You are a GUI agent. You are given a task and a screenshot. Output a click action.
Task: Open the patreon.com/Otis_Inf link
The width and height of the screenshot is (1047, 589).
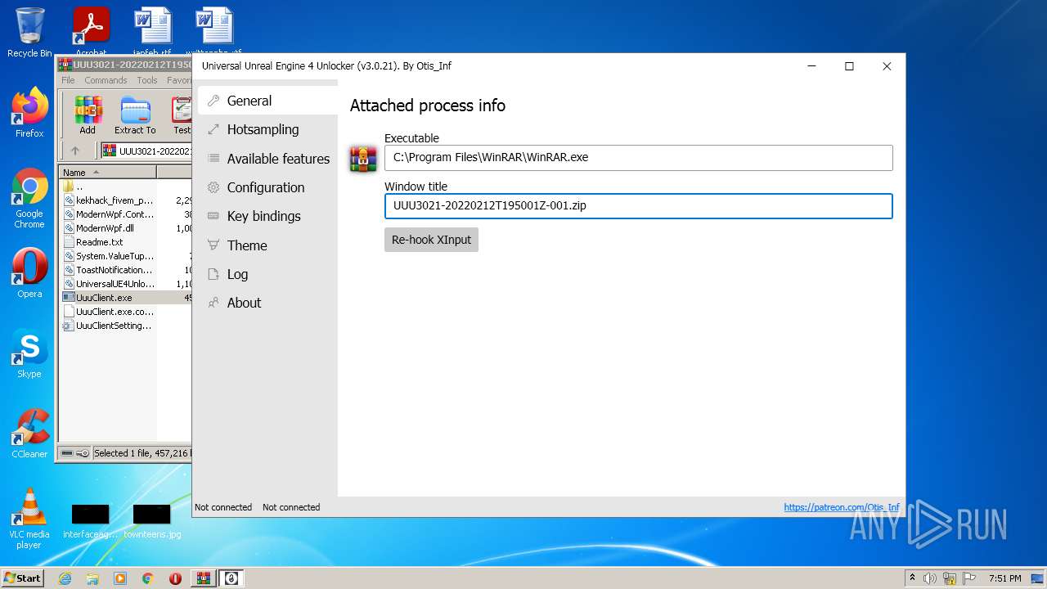[x=842, y=507]
